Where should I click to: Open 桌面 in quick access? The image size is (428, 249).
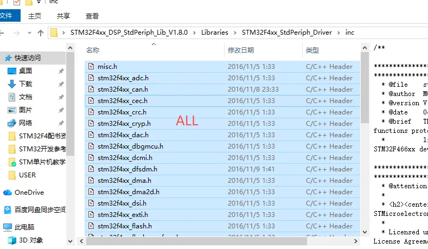coord(25,71)
